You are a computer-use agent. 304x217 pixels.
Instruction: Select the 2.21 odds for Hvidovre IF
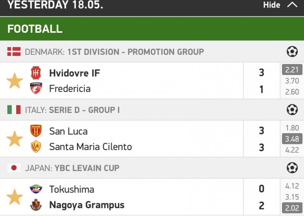(292, 70)
